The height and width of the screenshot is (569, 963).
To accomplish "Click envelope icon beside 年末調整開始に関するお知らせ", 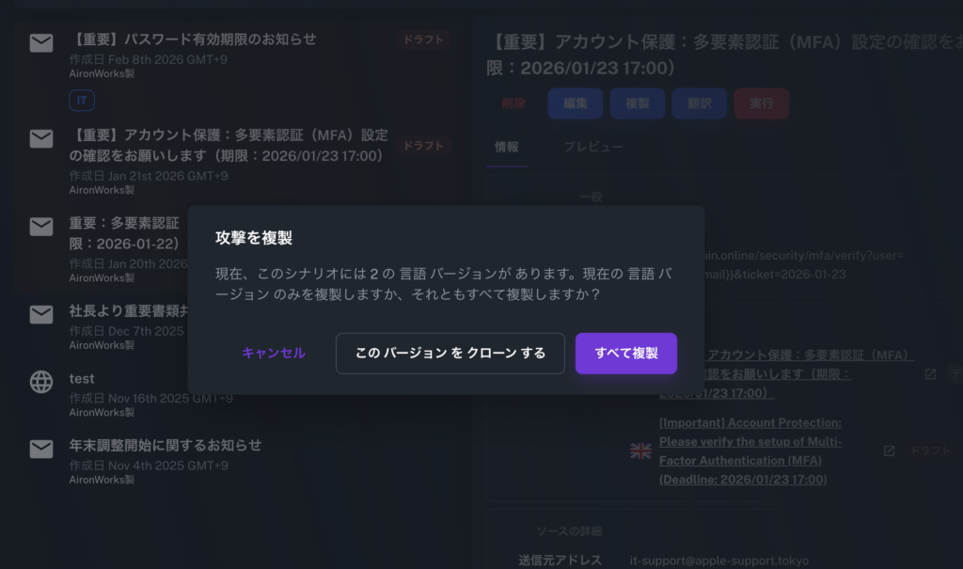I will (41, 450).
